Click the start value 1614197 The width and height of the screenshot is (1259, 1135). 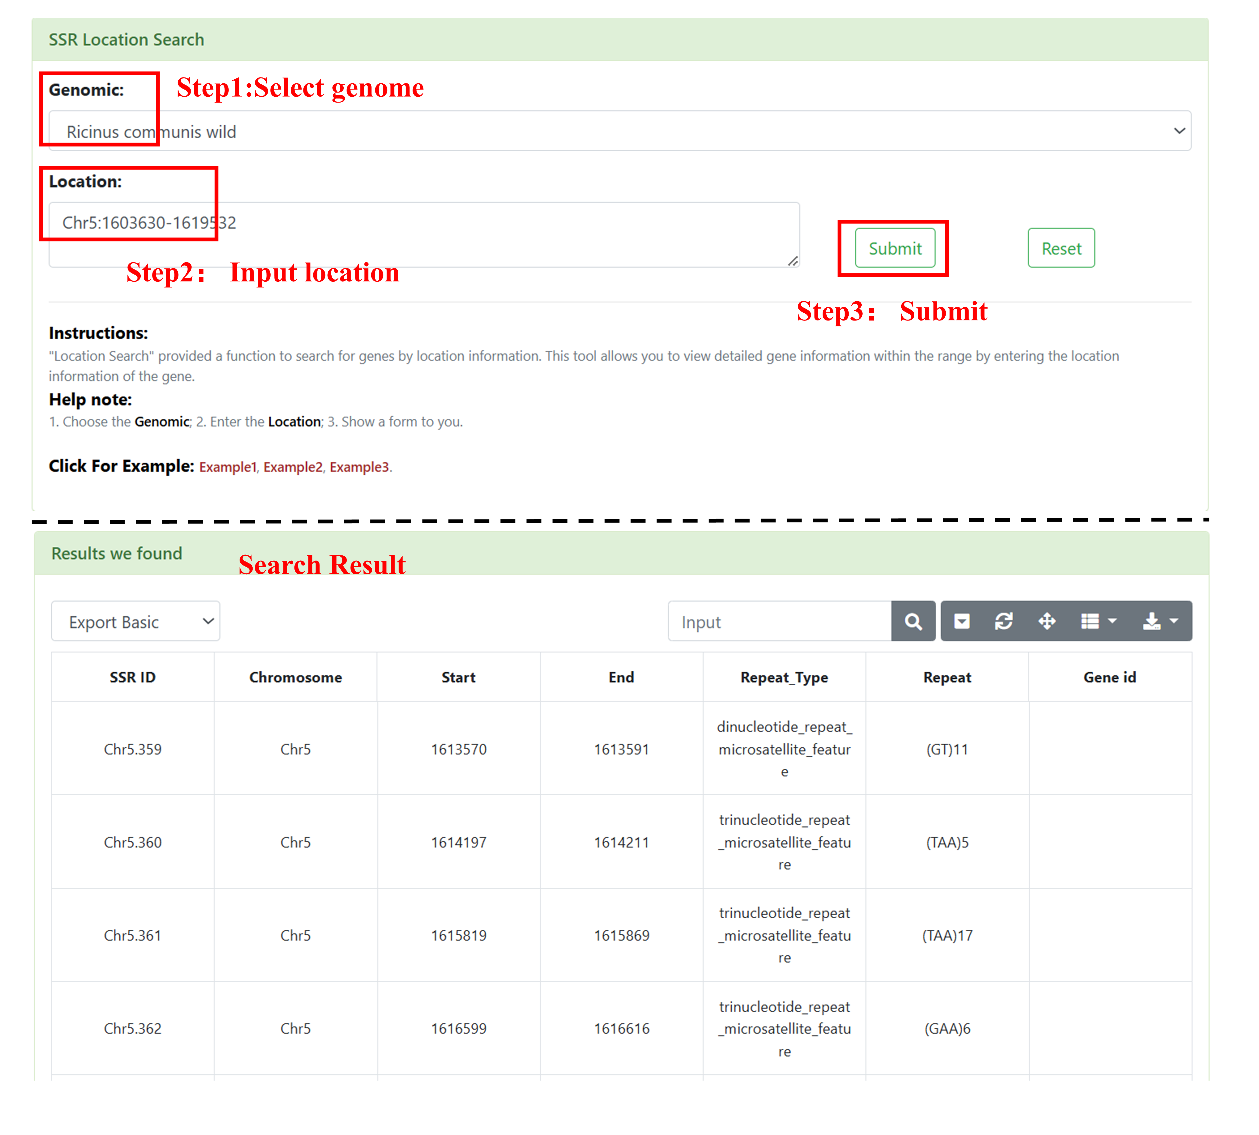click(458, 842)
